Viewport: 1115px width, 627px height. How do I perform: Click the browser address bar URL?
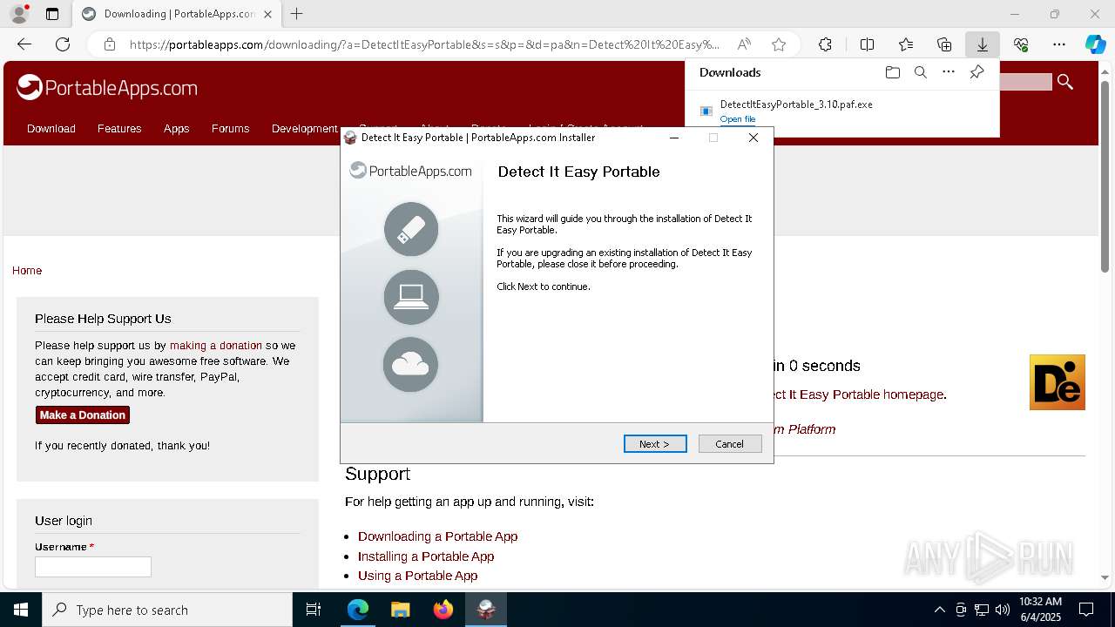click(425, 44)
